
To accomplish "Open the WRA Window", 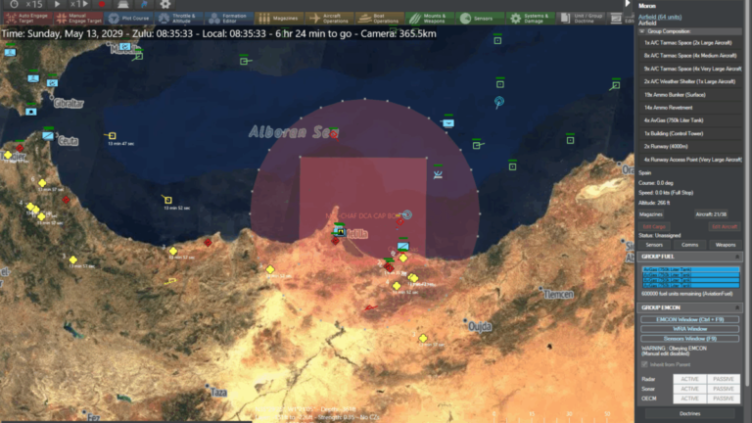I will click(x=689, y=329).
